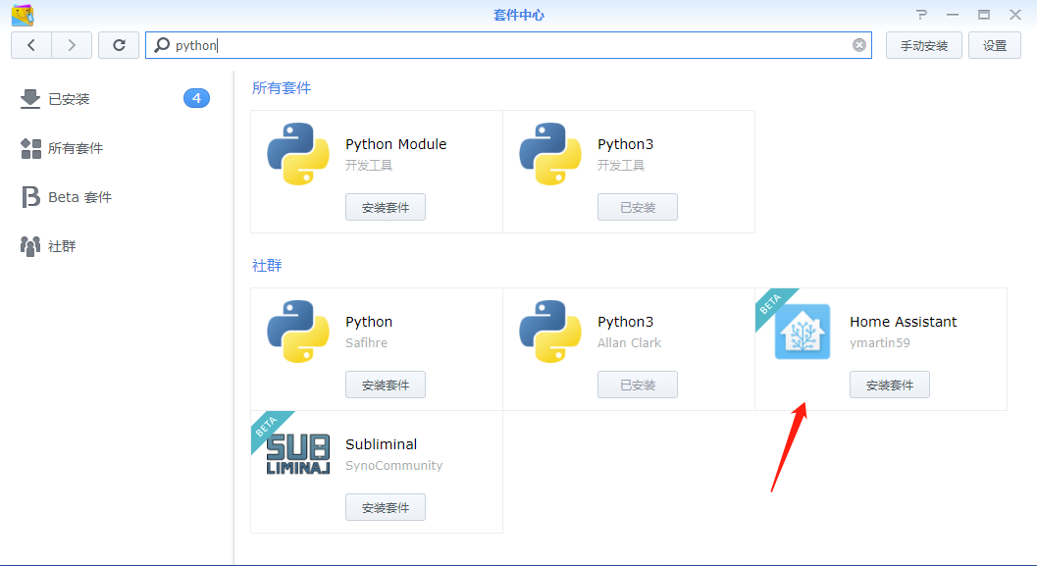Viewport: 1037px width, 566px height.
Task: Click the Python Module package icon
Action: 298,154
